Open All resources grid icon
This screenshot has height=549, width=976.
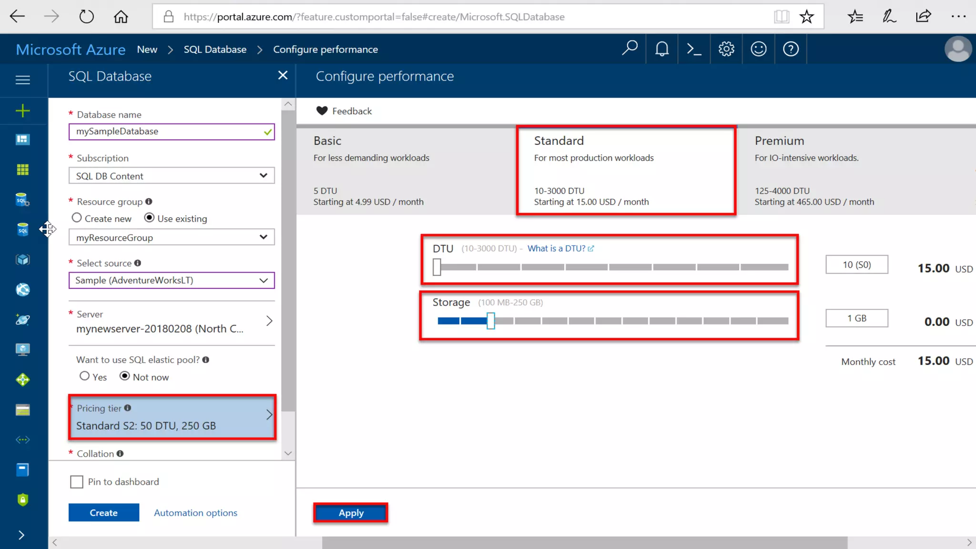click(22, 169)
